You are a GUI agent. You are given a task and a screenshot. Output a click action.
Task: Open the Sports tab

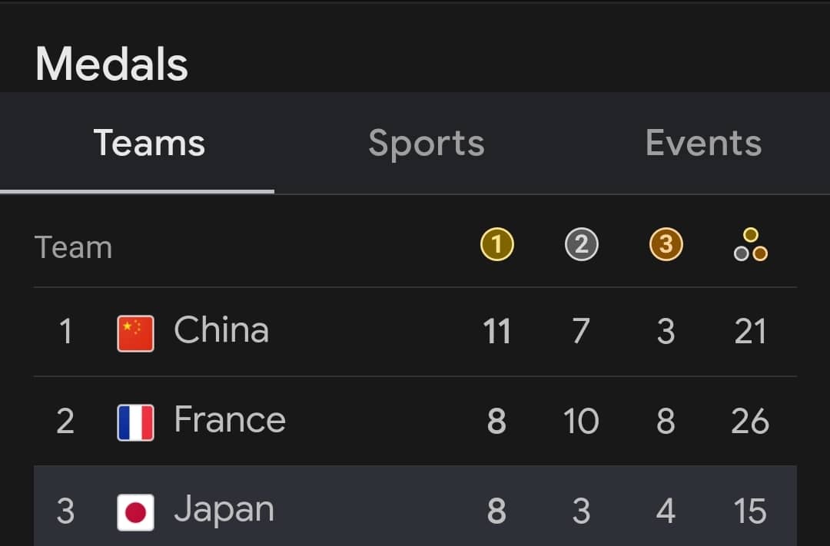(x=426, y=143)
